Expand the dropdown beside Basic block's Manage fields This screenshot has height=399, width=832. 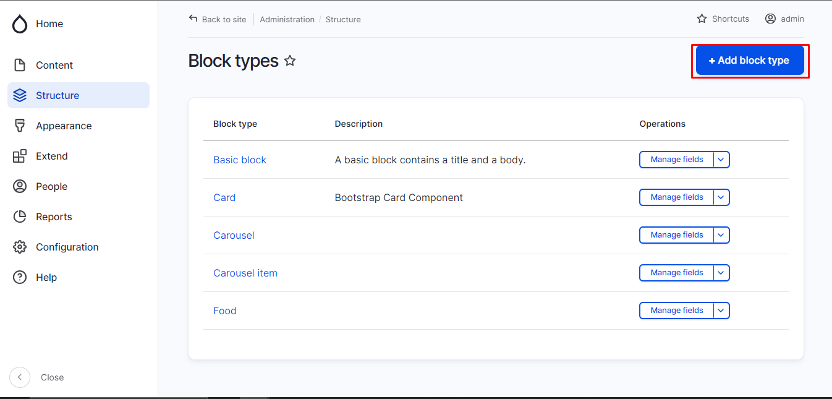721,160
